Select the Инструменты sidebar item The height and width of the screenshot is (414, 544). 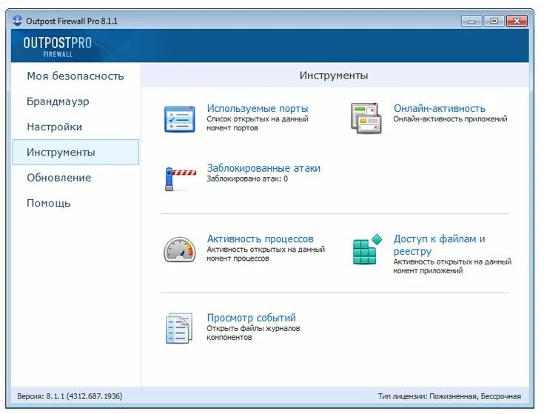pyautogui.click(x=75, y=152)
